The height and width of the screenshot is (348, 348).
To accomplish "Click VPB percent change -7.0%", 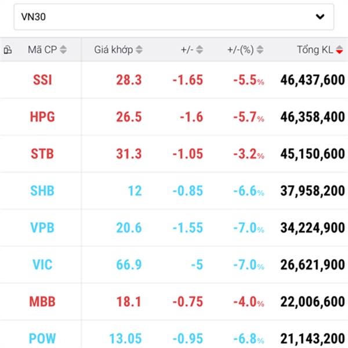I will (x=249, y=228).
